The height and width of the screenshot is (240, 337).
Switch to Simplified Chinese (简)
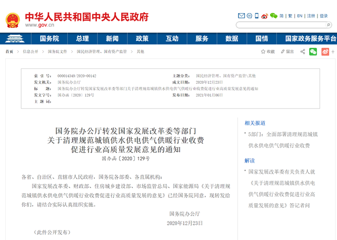click(x=282, y=16)
